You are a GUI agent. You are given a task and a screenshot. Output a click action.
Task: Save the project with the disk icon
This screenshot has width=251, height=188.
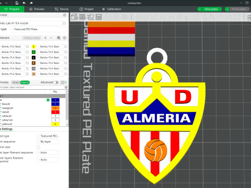click(17, 3)
